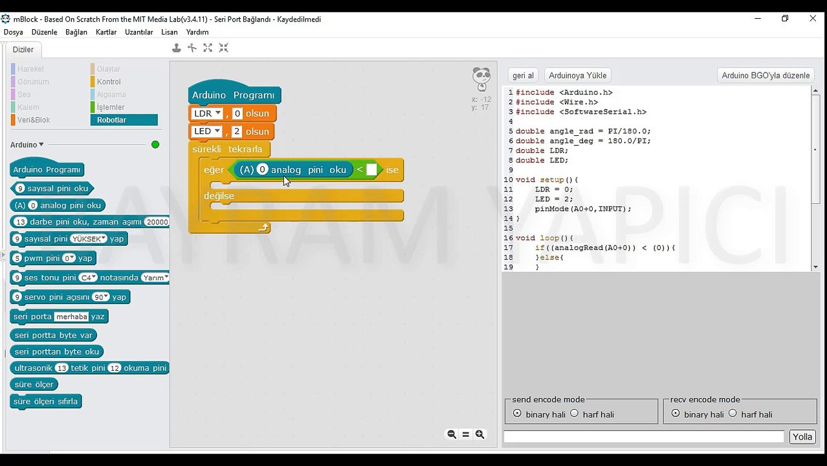Select the Veri&Blok block category
827x466 pixels.
tap(34, 120)
